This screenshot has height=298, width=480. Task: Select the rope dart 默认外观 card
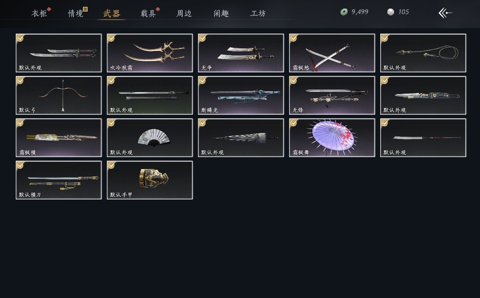click(423, 53)
